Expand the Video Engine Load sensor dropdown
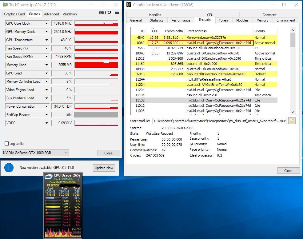The image size is (303, 239). point(46,90)
